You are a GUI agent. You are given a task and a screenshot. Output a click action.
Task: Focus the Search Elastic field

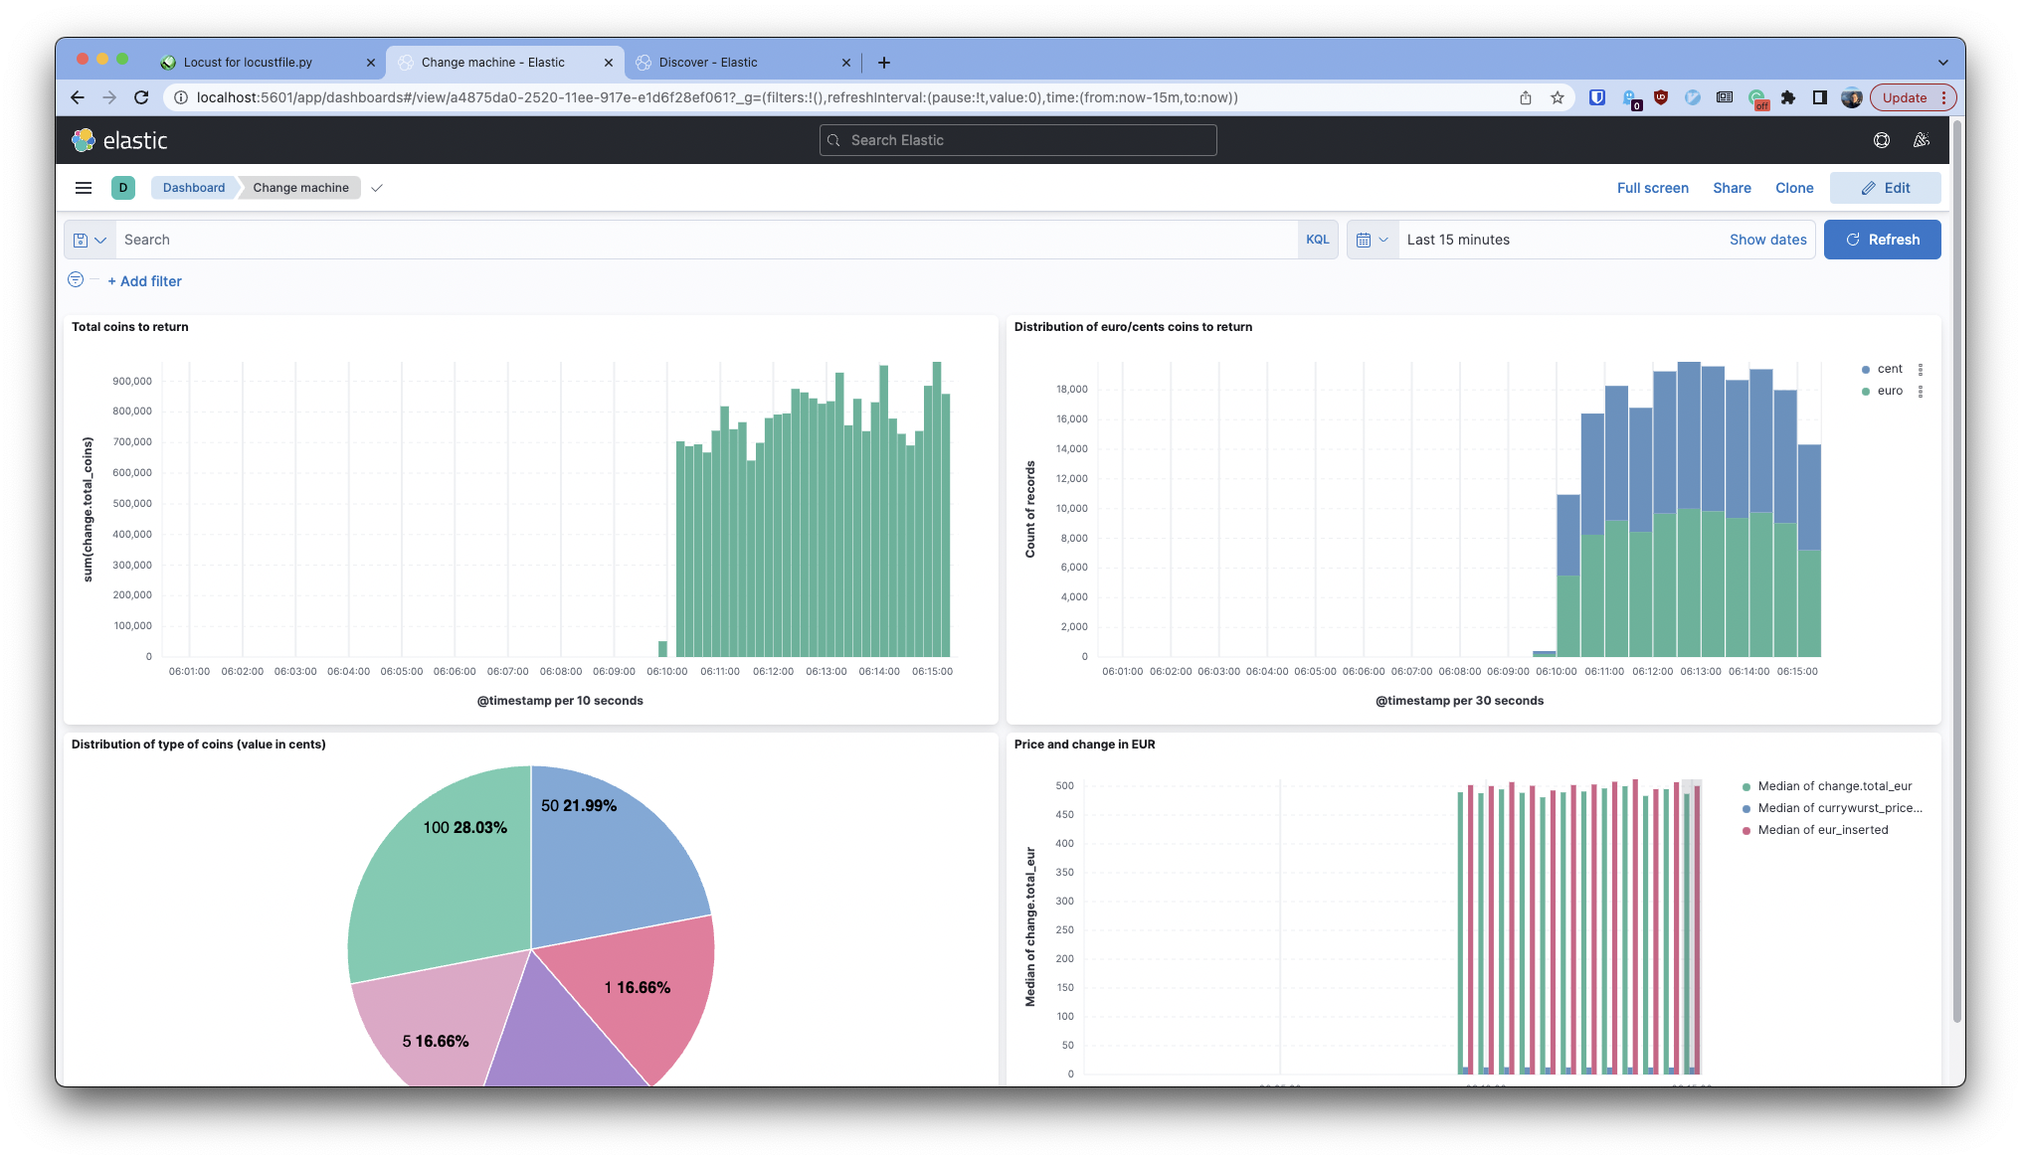1017,140
